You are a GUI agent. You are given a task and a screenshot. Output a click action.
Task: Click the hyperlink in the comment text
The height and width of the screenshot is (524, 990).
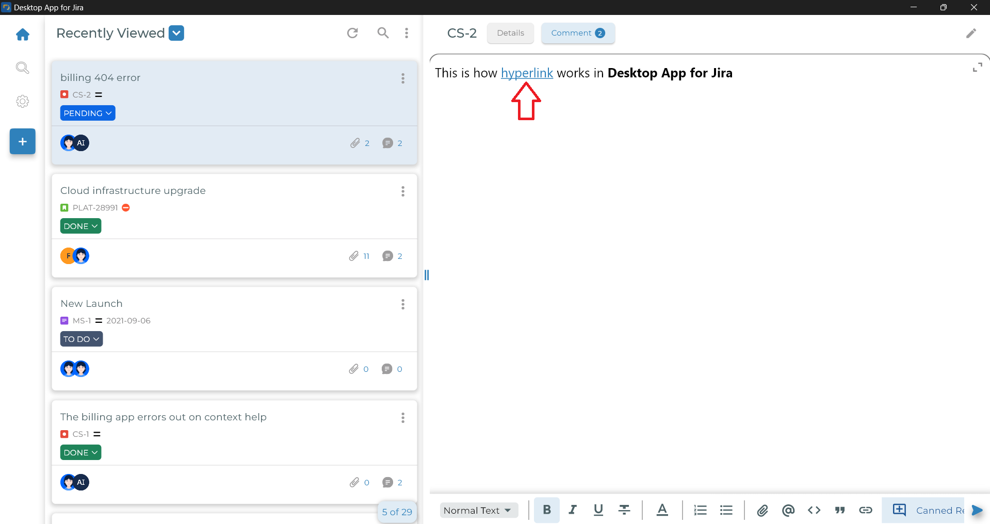(526, 73)
